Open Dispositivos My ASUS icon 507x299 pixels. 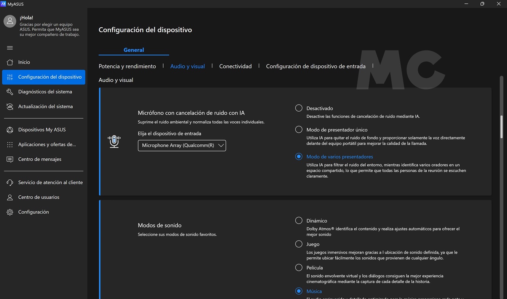pyautogui.click(x=10, y=130)
